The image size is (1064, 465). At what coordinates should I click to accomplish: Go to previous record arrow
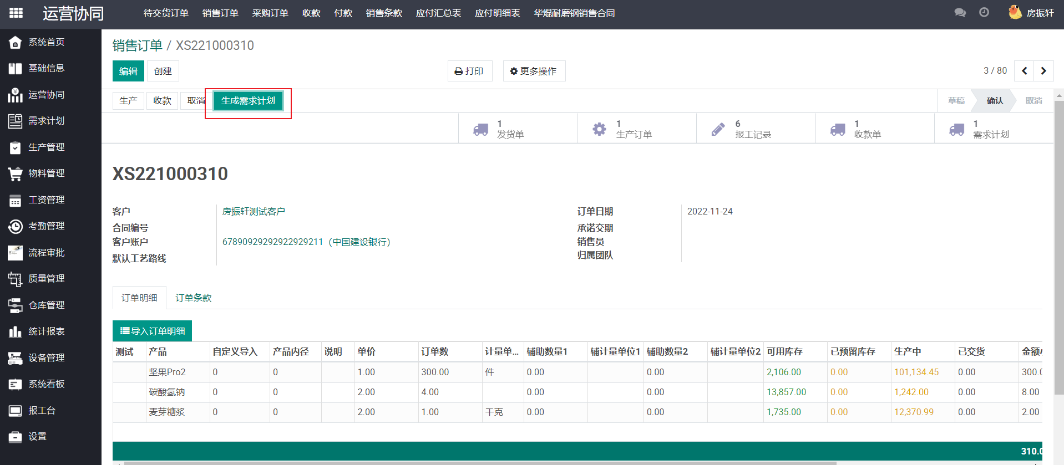1024,71
